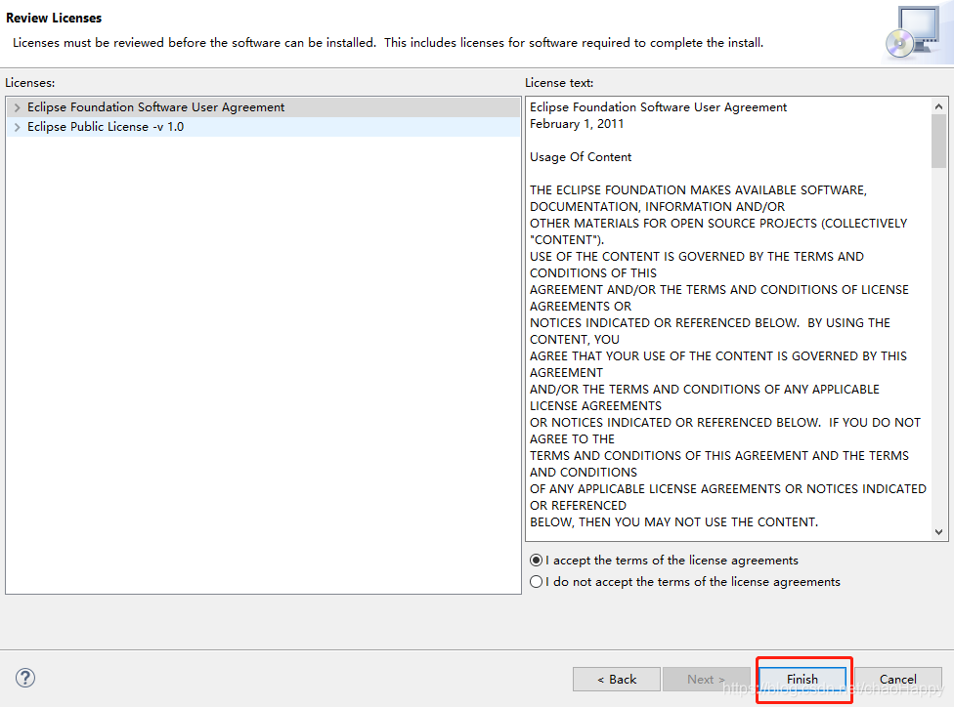
Task: Select Eclipse Foundation Software User Agreement row
Action: 264,107
